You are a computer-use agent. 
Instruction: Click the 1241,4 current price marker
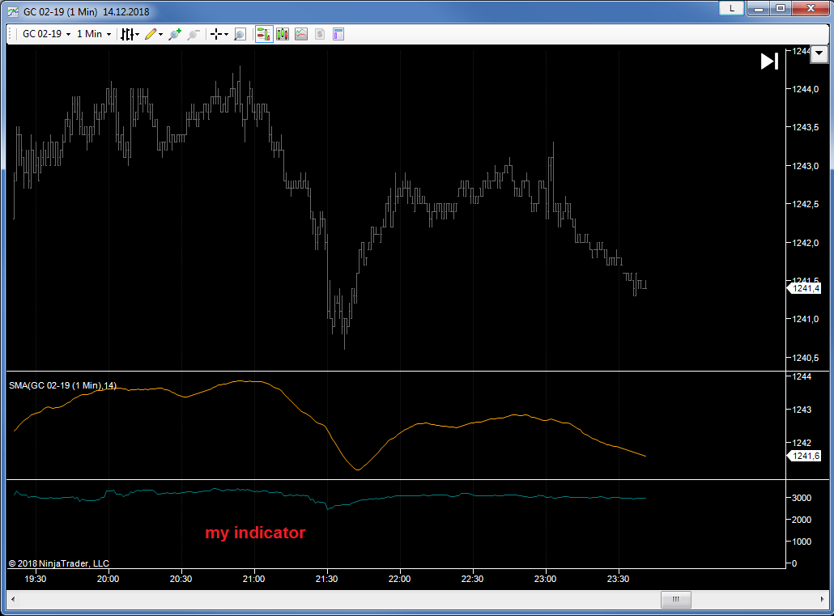click(804, 288)
